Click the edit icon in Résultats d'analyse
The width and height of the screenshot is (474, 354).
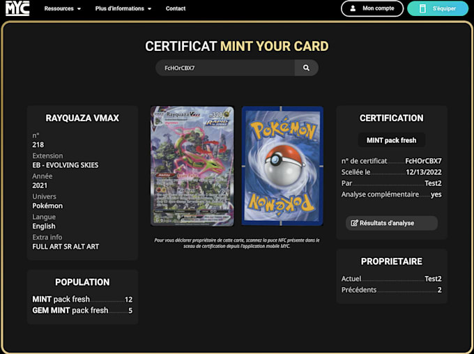coord(354,223)
